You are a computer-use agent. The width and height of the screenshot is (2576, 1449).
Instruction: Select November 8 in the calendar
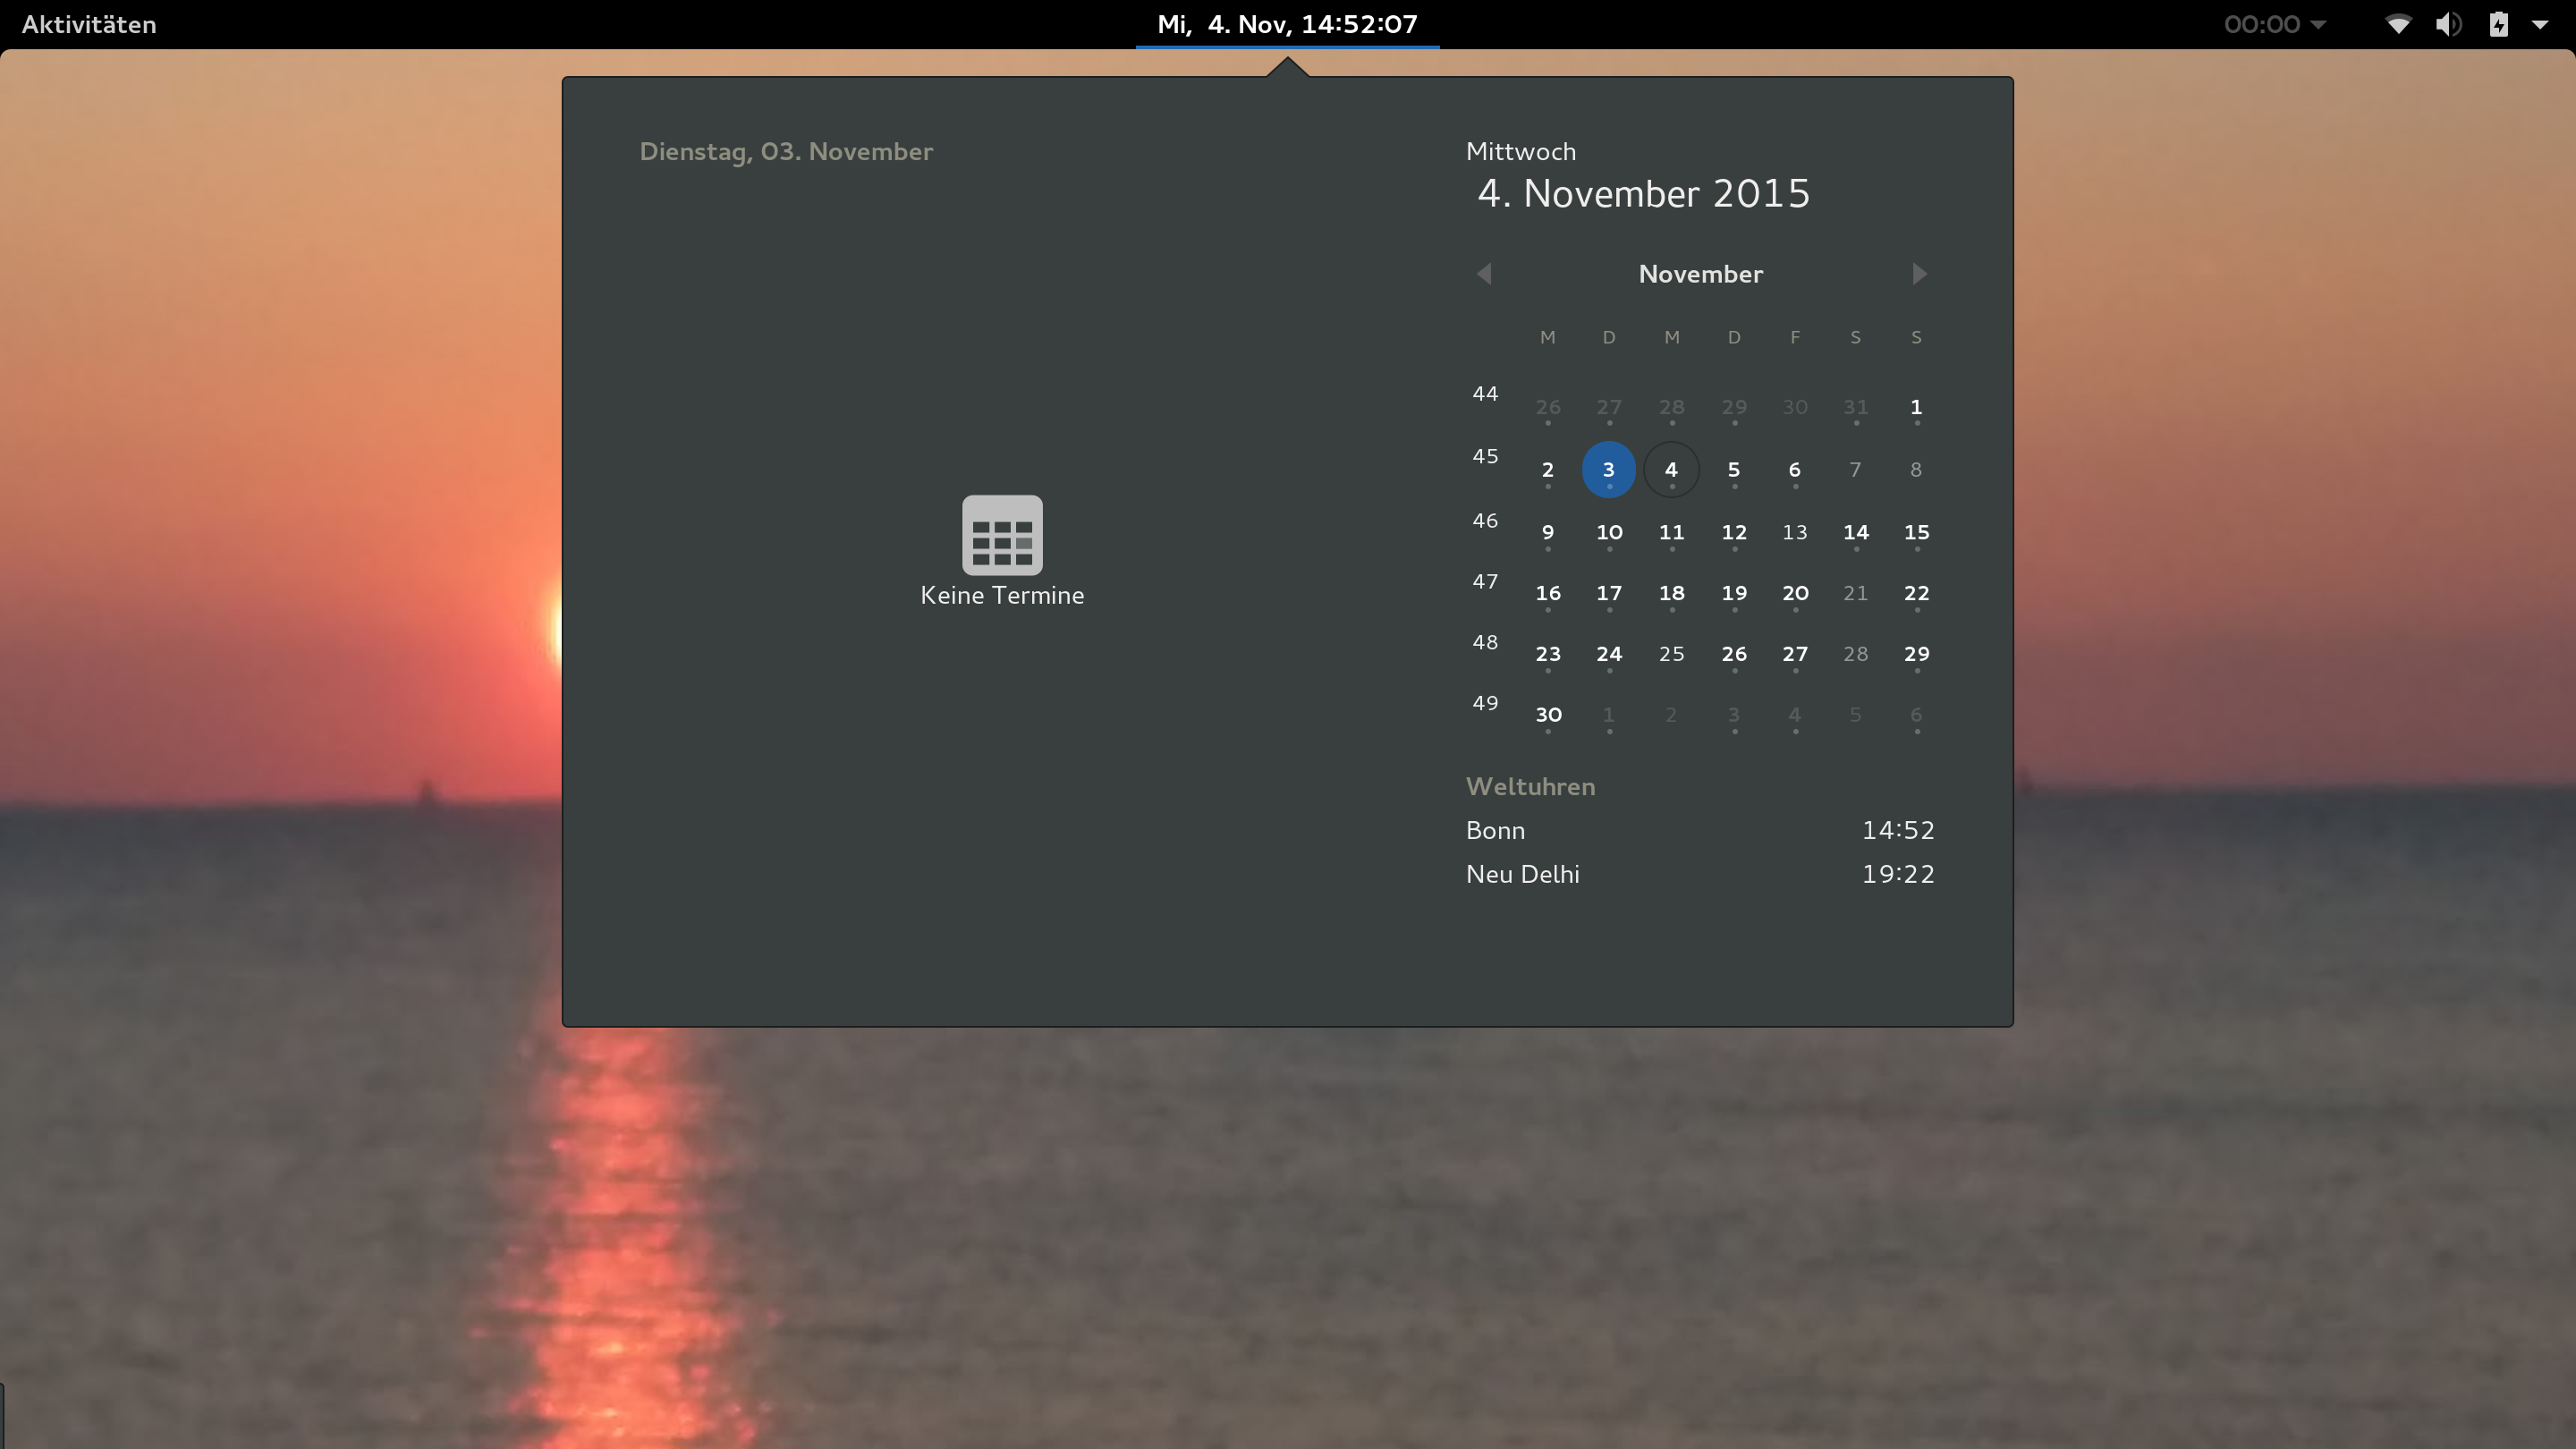1916,470
